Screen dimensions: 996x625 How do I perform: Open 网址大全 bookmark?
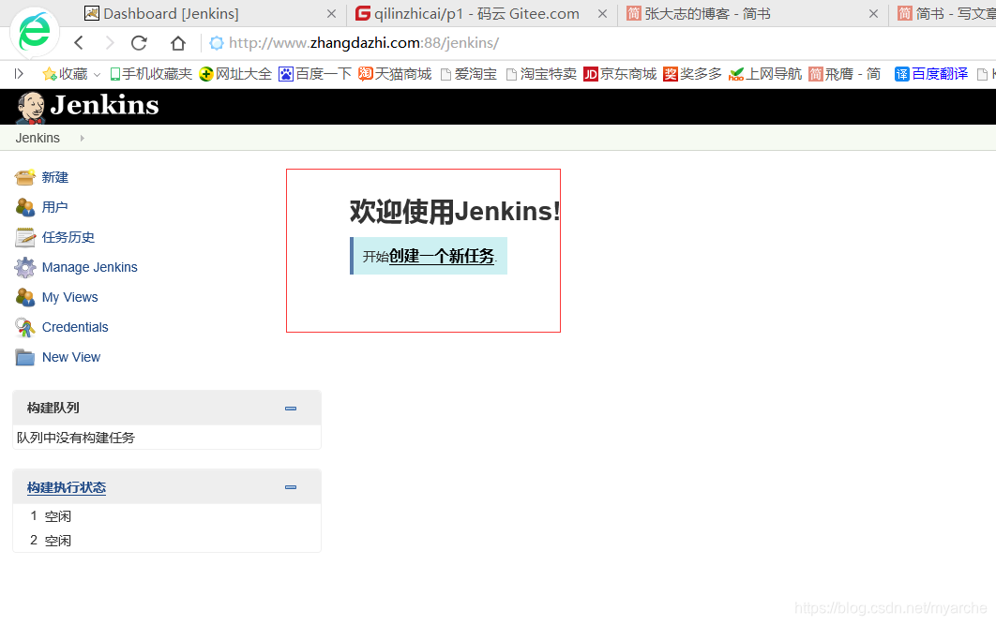click(235, 74)
